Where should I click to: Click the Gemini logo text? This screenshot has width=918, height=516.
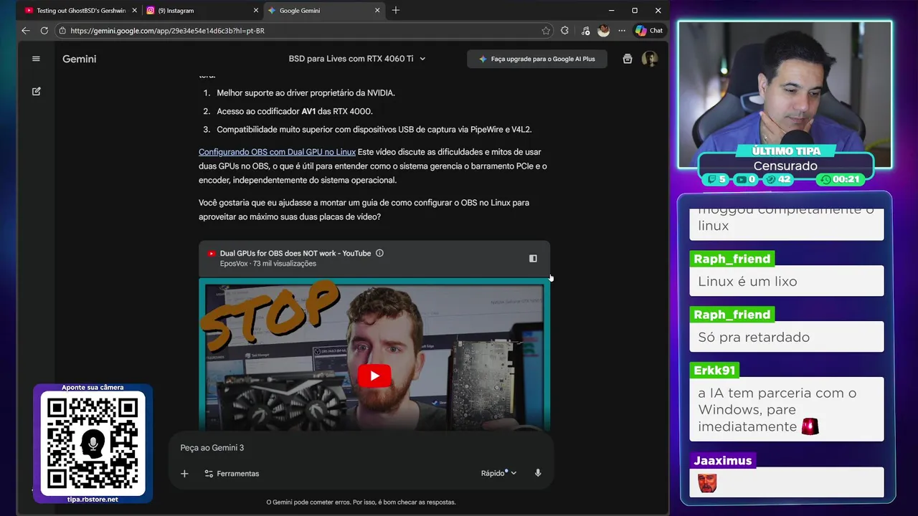click(79, 59)
